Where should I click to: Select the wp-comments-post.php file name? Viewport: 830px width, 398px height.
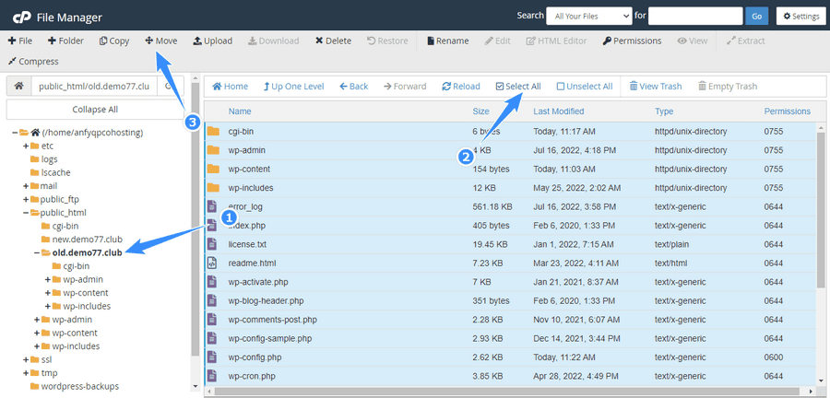pyautogui.click(x=273, y=320)
